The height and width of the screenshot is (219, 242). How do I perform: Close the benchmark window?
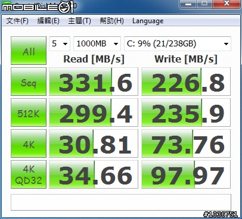(227, 4)
